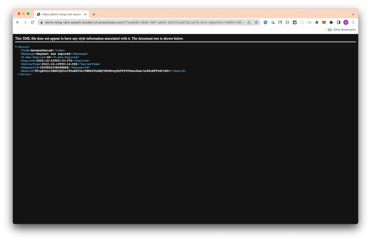Collapse the Error XML node using its triangle

pos(15,47)
